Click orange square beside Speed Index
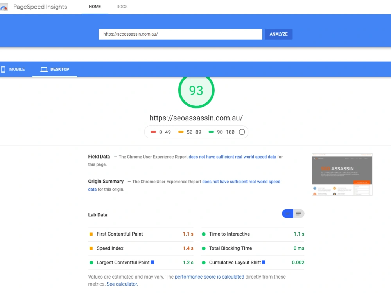This screenshot has width=391, height=293. [x=91, y=248]
